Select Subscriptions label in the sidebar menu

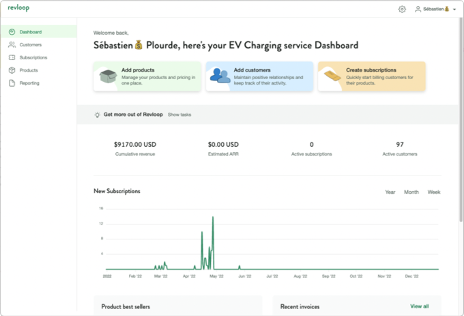(x=33, y=57)
